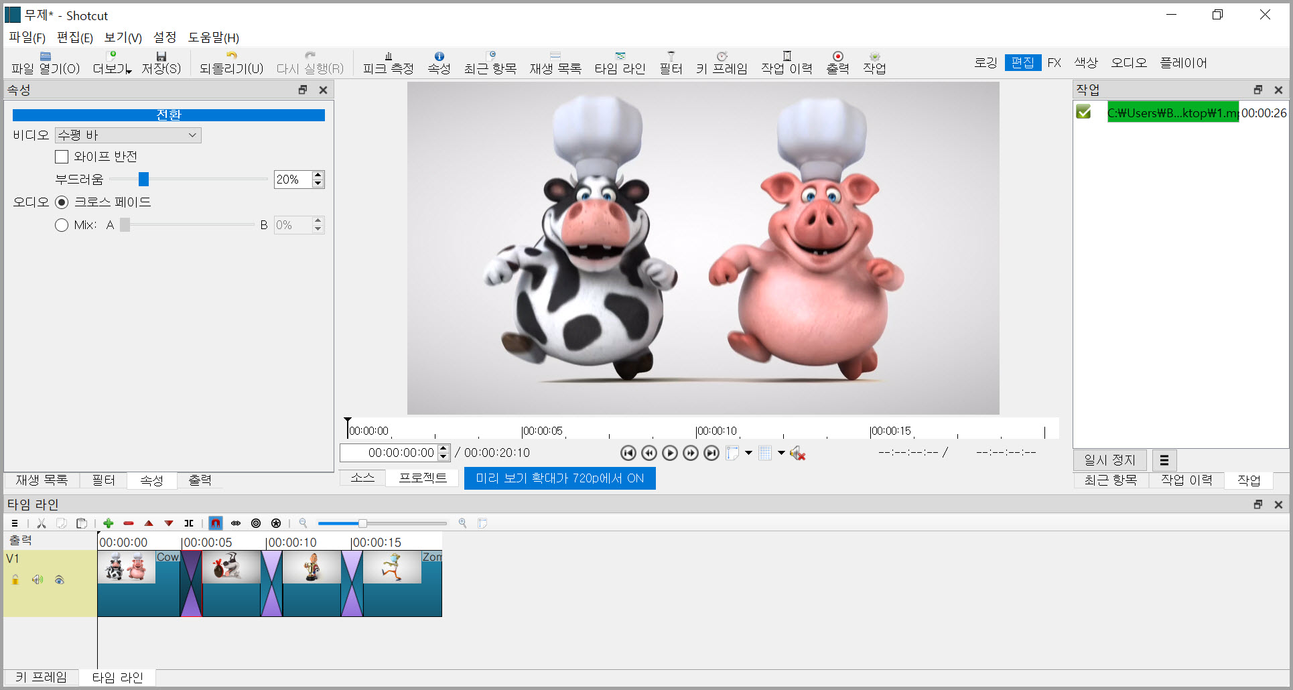Adjust the 부드러움 slider handle
Viewport: 1293px width, 690px height.
click(x=143, y=179)
